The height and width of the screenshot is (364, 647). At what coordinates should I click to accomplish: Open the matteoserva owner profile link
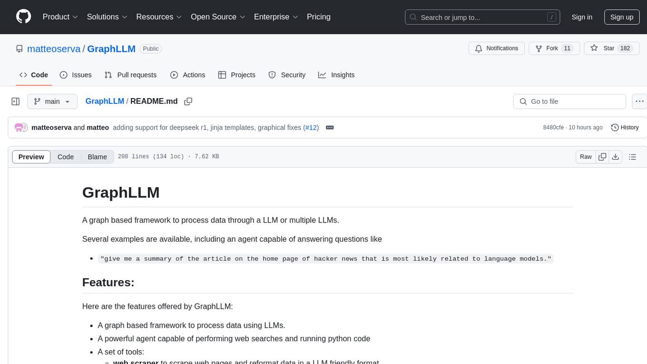click(x=54, y=49)
